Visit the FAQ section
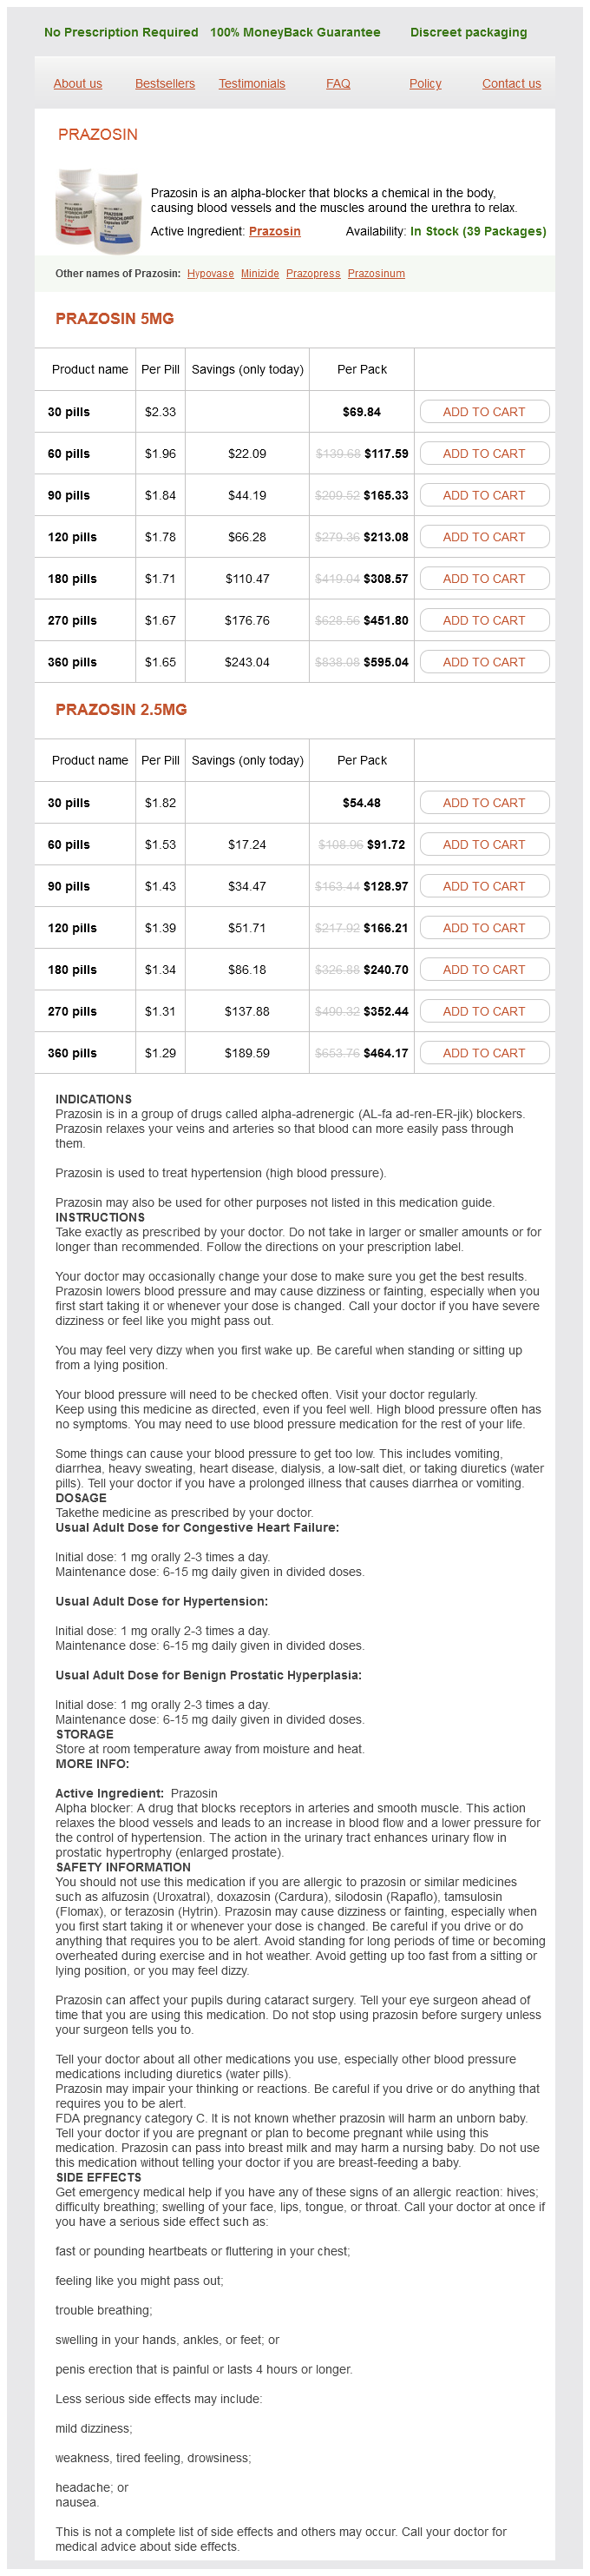 (338, 84)
